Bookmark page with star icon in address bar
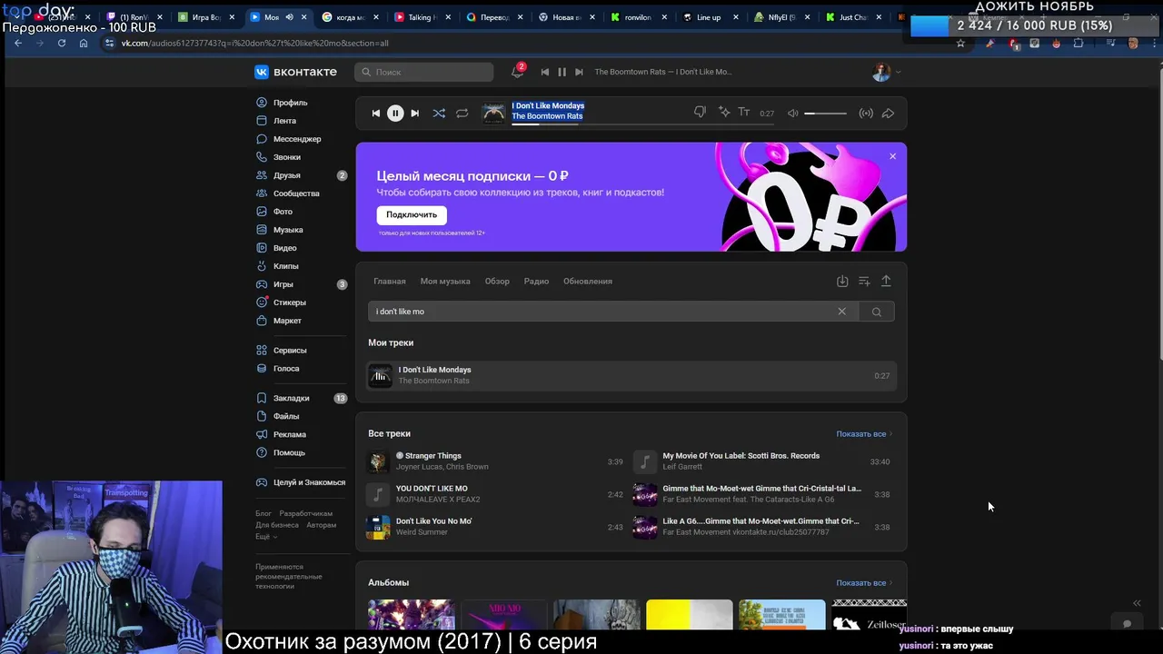This screenshot has height=654, width=1163. pyautogui.click(x=960, y=43)
